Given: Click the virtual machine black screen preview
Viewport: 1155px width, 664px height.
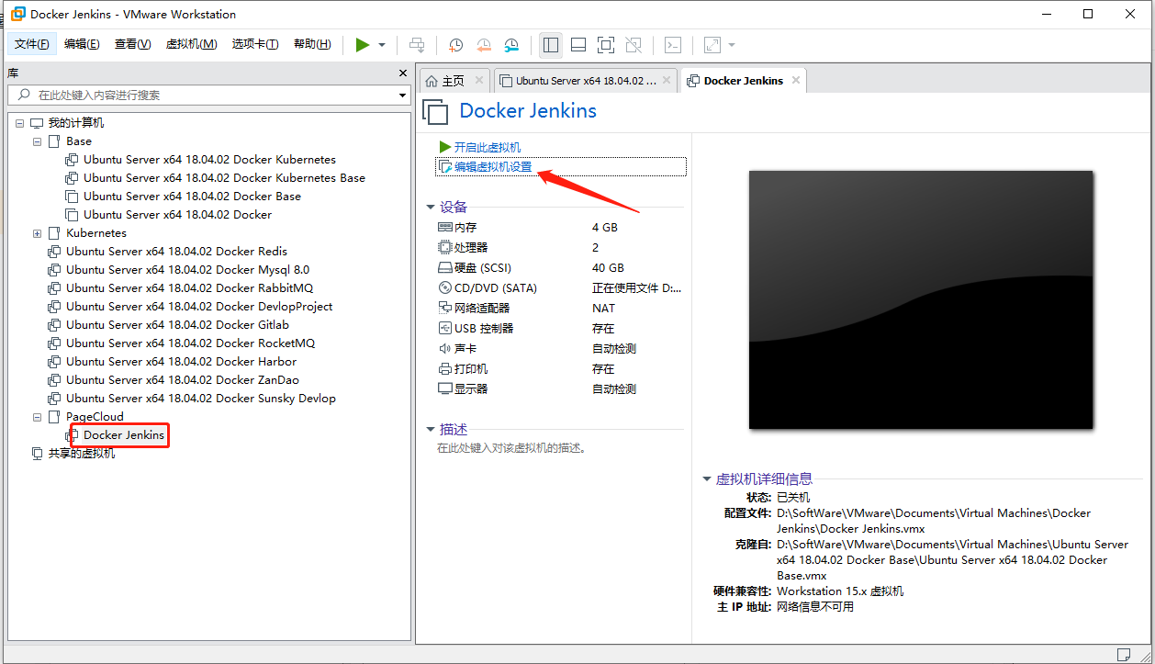Looking at the screenshot, I should pos(921,299).
